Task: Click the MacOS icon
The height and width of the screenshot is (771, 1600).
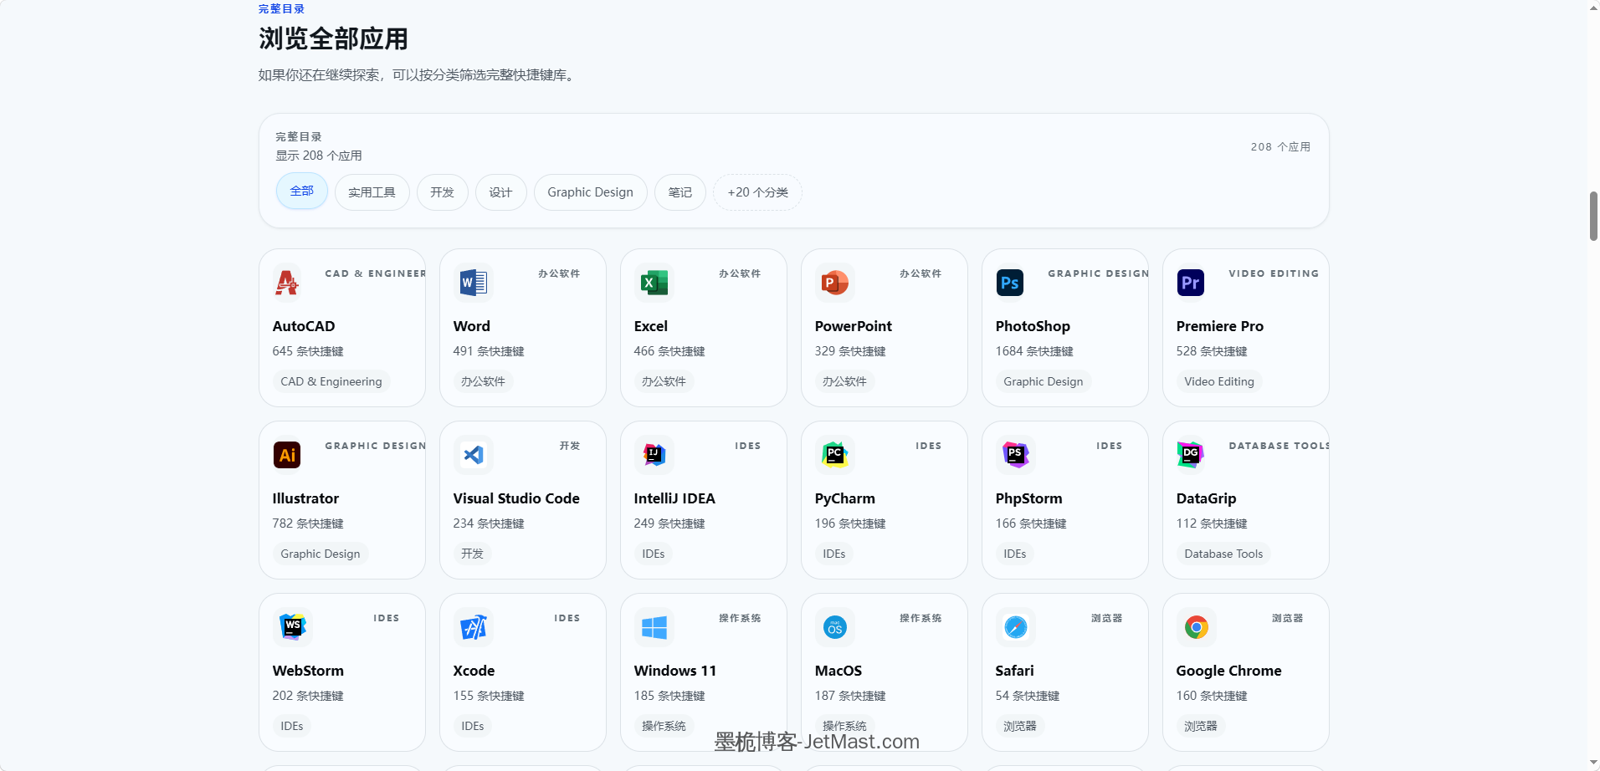Action: (x=835, y=627)
